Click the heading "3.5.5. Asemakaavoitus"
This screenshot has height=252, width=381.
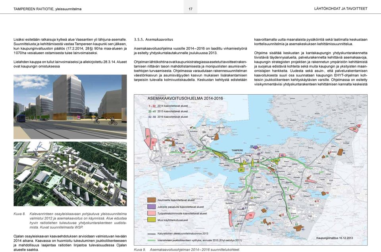click(x=153, y=40)
